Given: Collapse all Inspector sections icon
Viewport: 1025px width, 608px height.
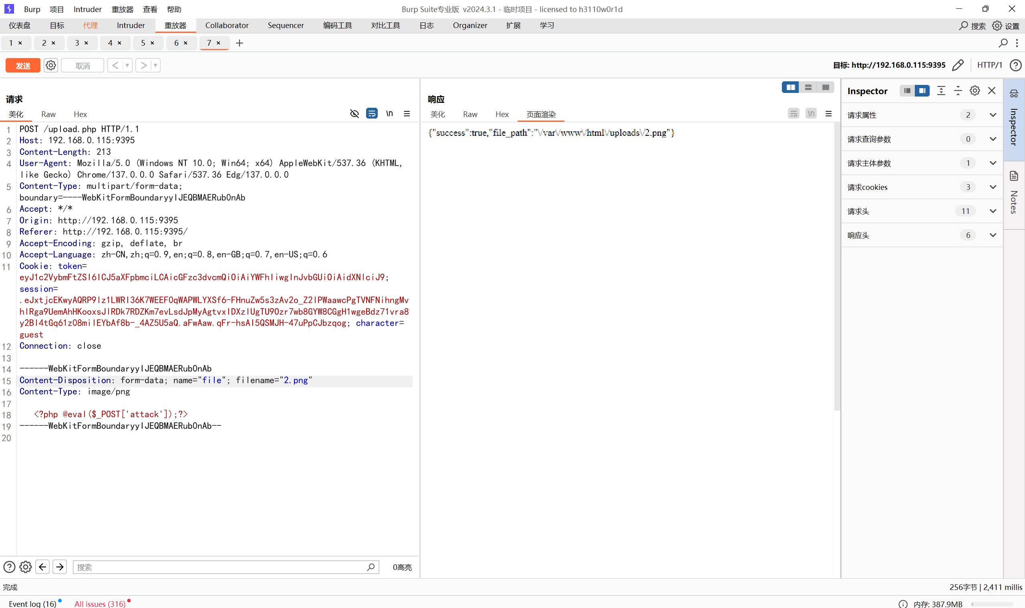Looking at the screenshot, I should (x=958, y=91).
